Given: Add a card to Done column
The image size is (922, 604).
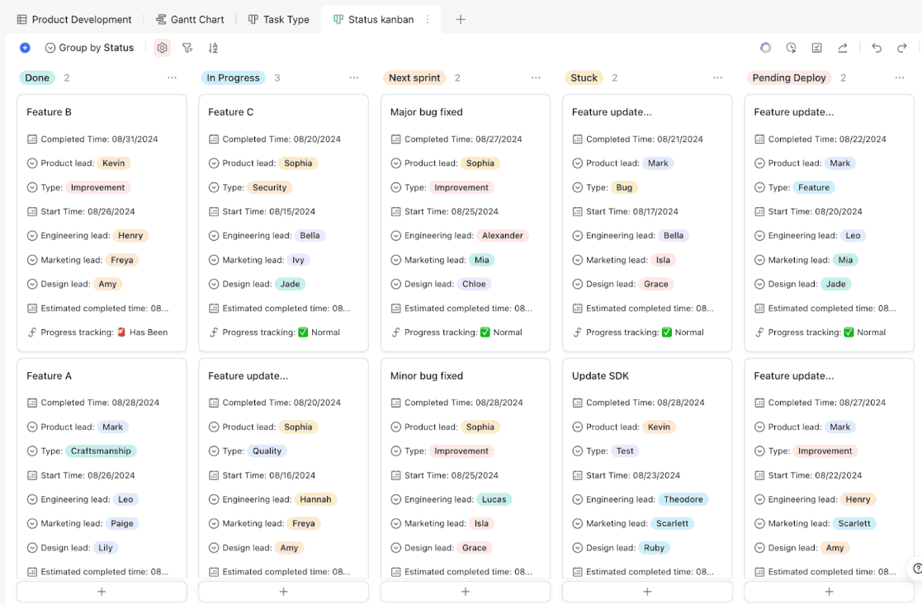Looking at the screenshot, I should 102,592.
